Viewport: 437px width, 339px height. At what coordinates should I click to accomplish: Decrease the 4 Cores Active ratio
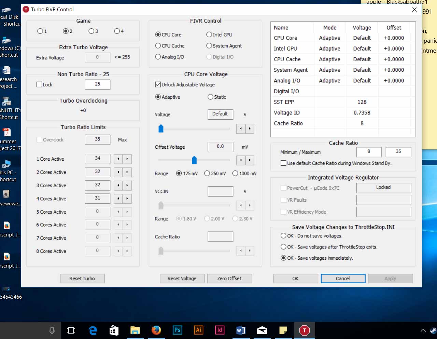tap(118, 199)
